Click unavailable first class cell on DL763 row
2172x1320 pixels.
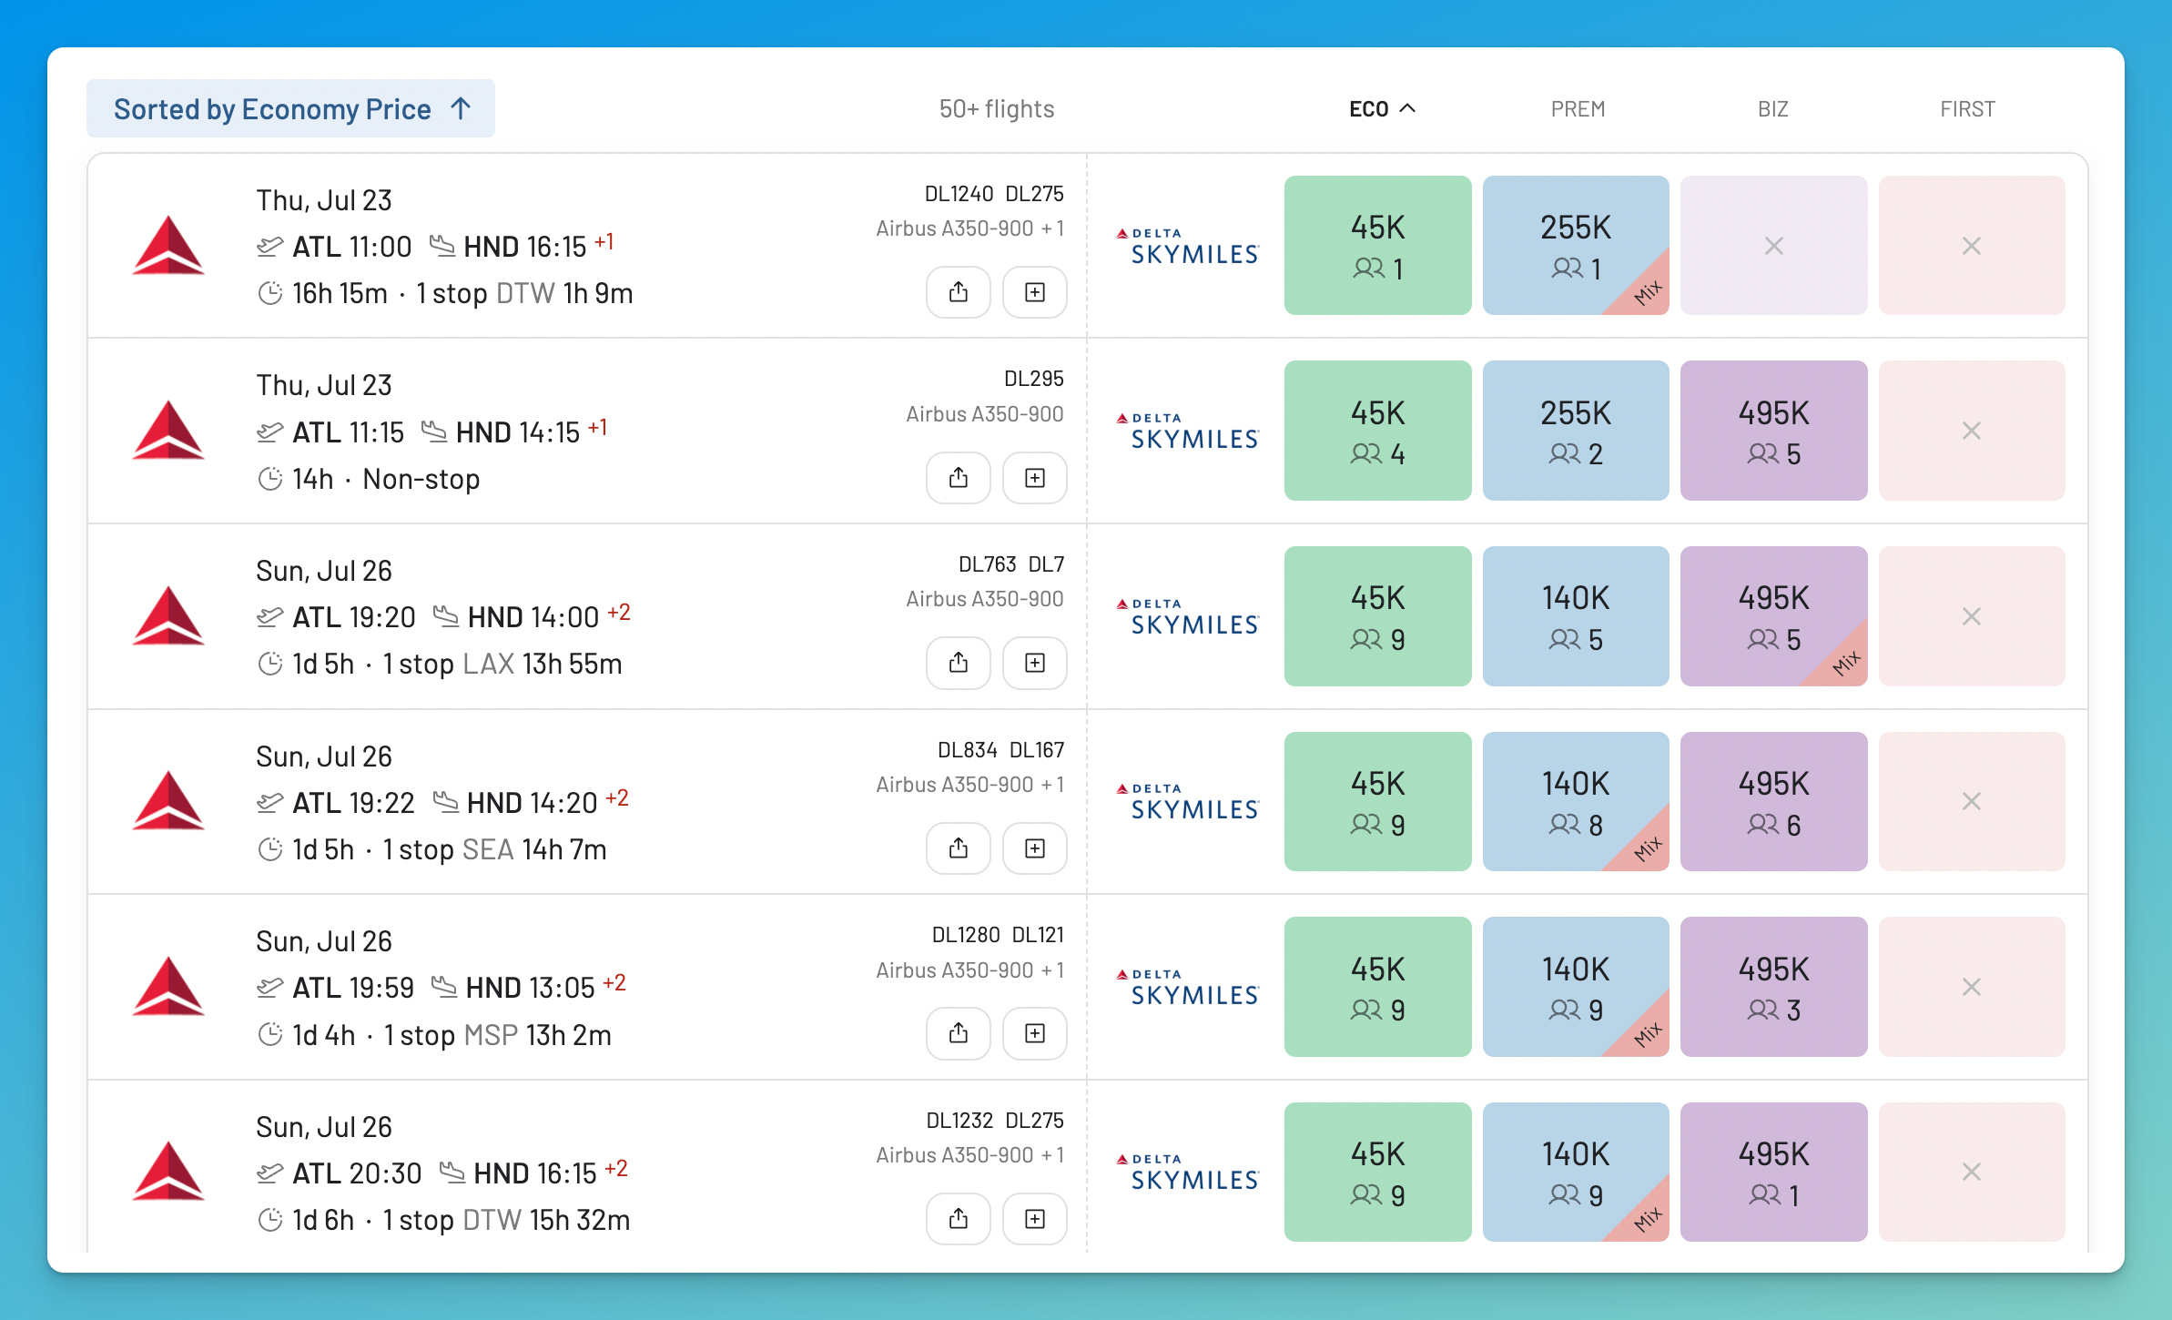[x=1972, y=616]
